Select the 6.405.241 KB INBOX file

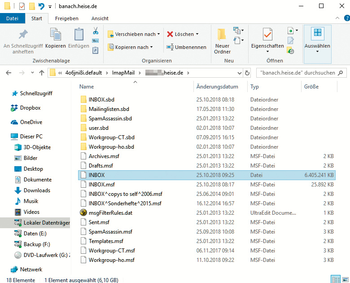207,175
